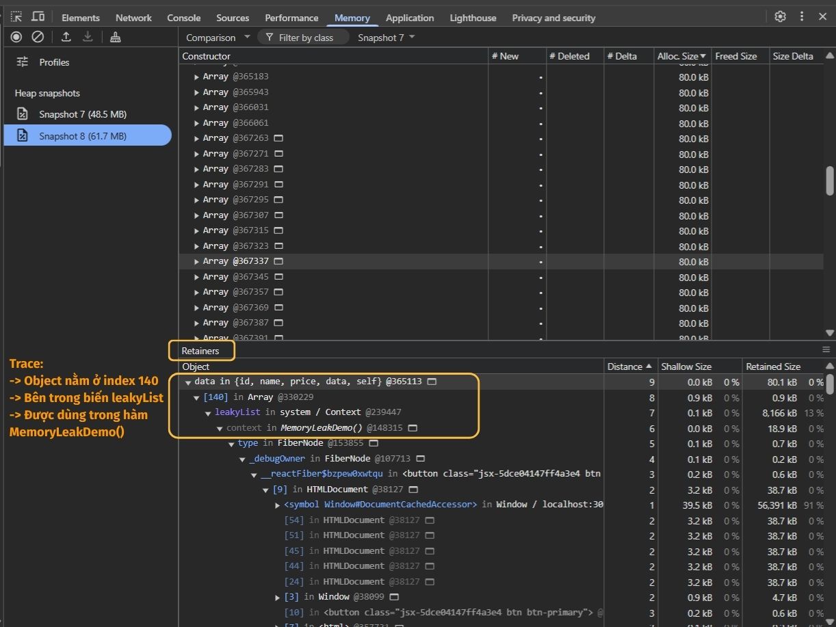Screen dimensions: 836x627
Task: Clear all profiles with the circle-slash icon
Action: (38, 37)
